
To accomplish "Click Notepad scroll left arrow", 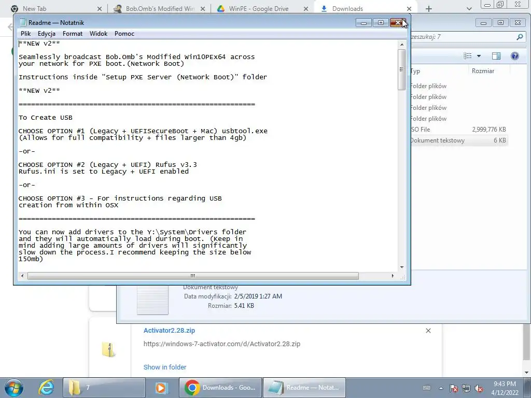I will pyautogui.click(x=22, y=276).
